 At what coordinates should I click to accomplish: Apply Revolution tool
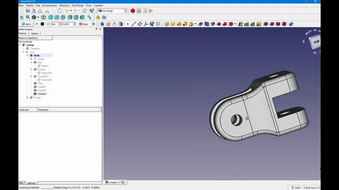(173, 24)
